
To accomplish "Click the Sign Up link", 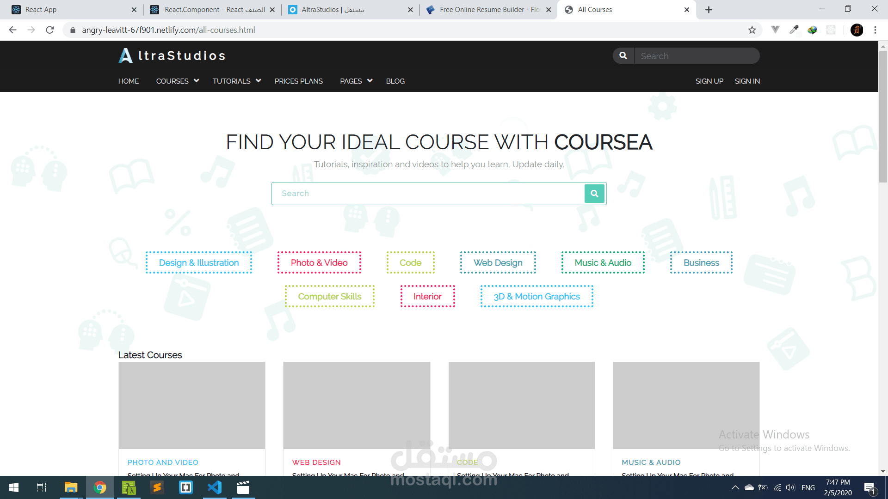I will click(x=709, y=81).
